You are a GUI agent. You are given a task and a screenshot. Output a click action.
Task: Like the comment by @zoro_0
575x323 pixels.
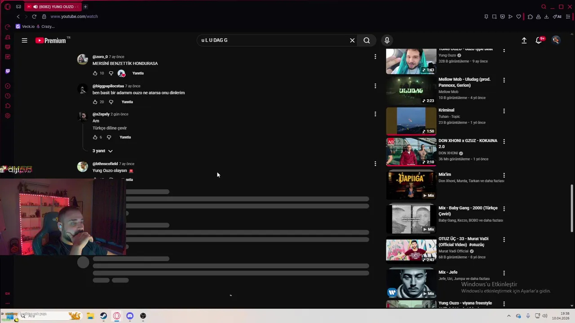[x=95, y=73]
